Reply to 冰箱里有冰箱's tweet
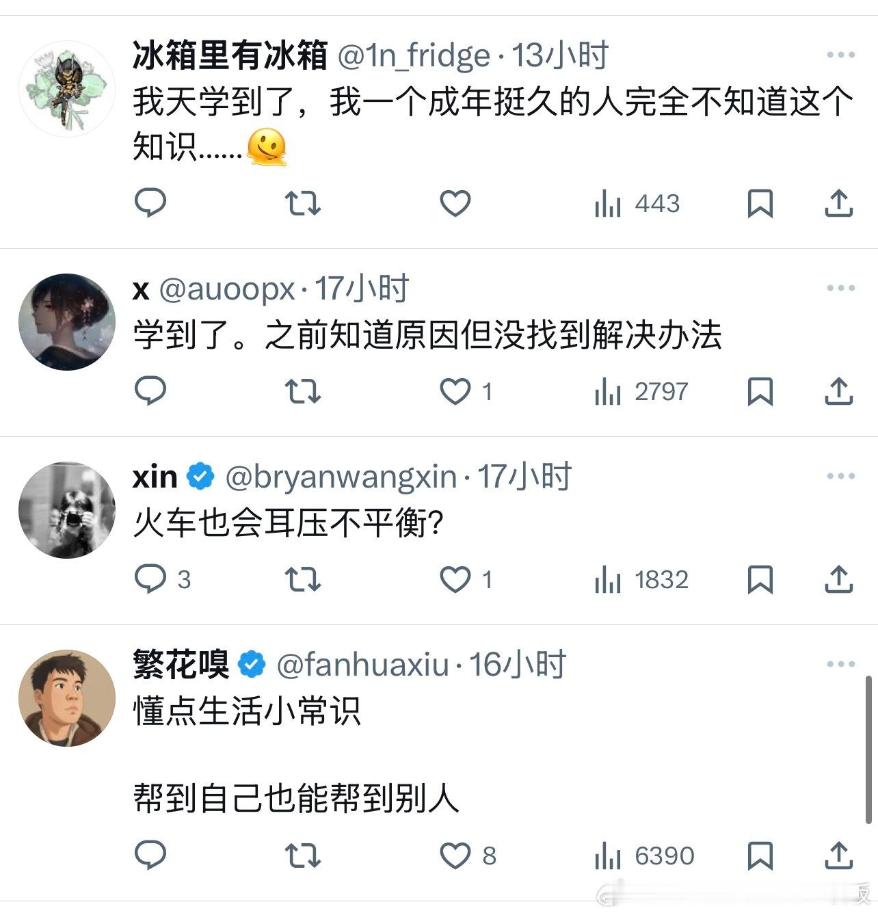Image resolution: width=878 pixels, height=915 pixels. click(x=150, y=203)
